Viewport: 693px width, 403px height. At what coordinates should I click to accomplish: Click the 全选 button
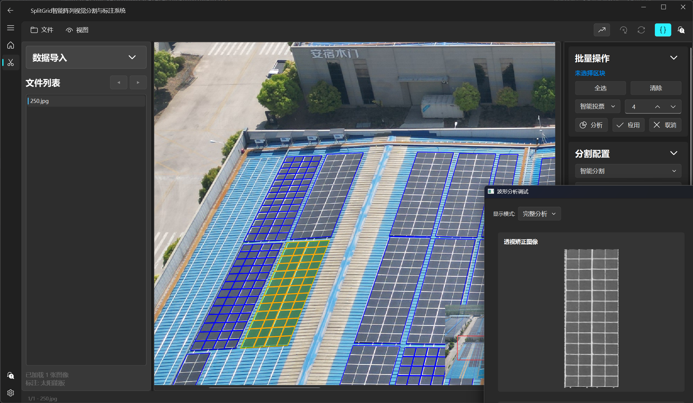(x=600, y=88)
